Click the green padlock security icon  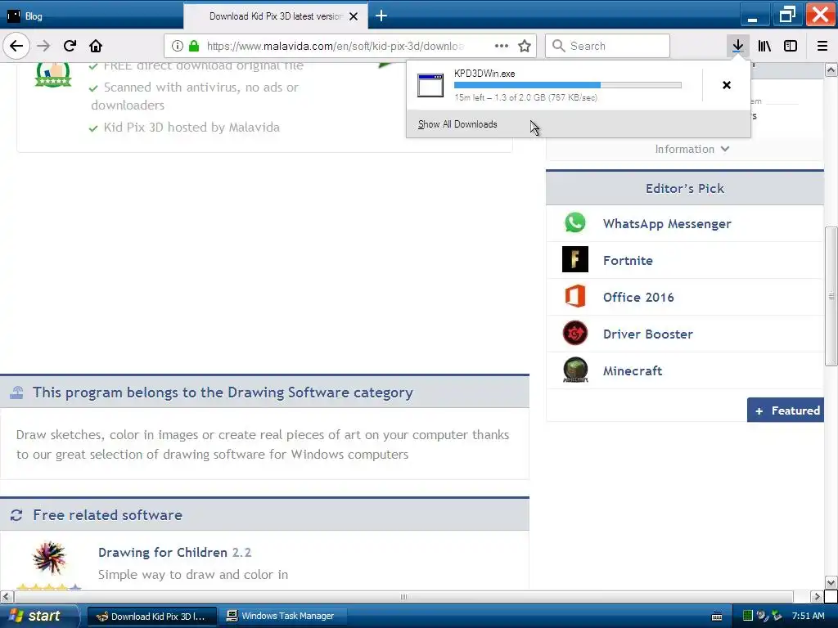194,46
